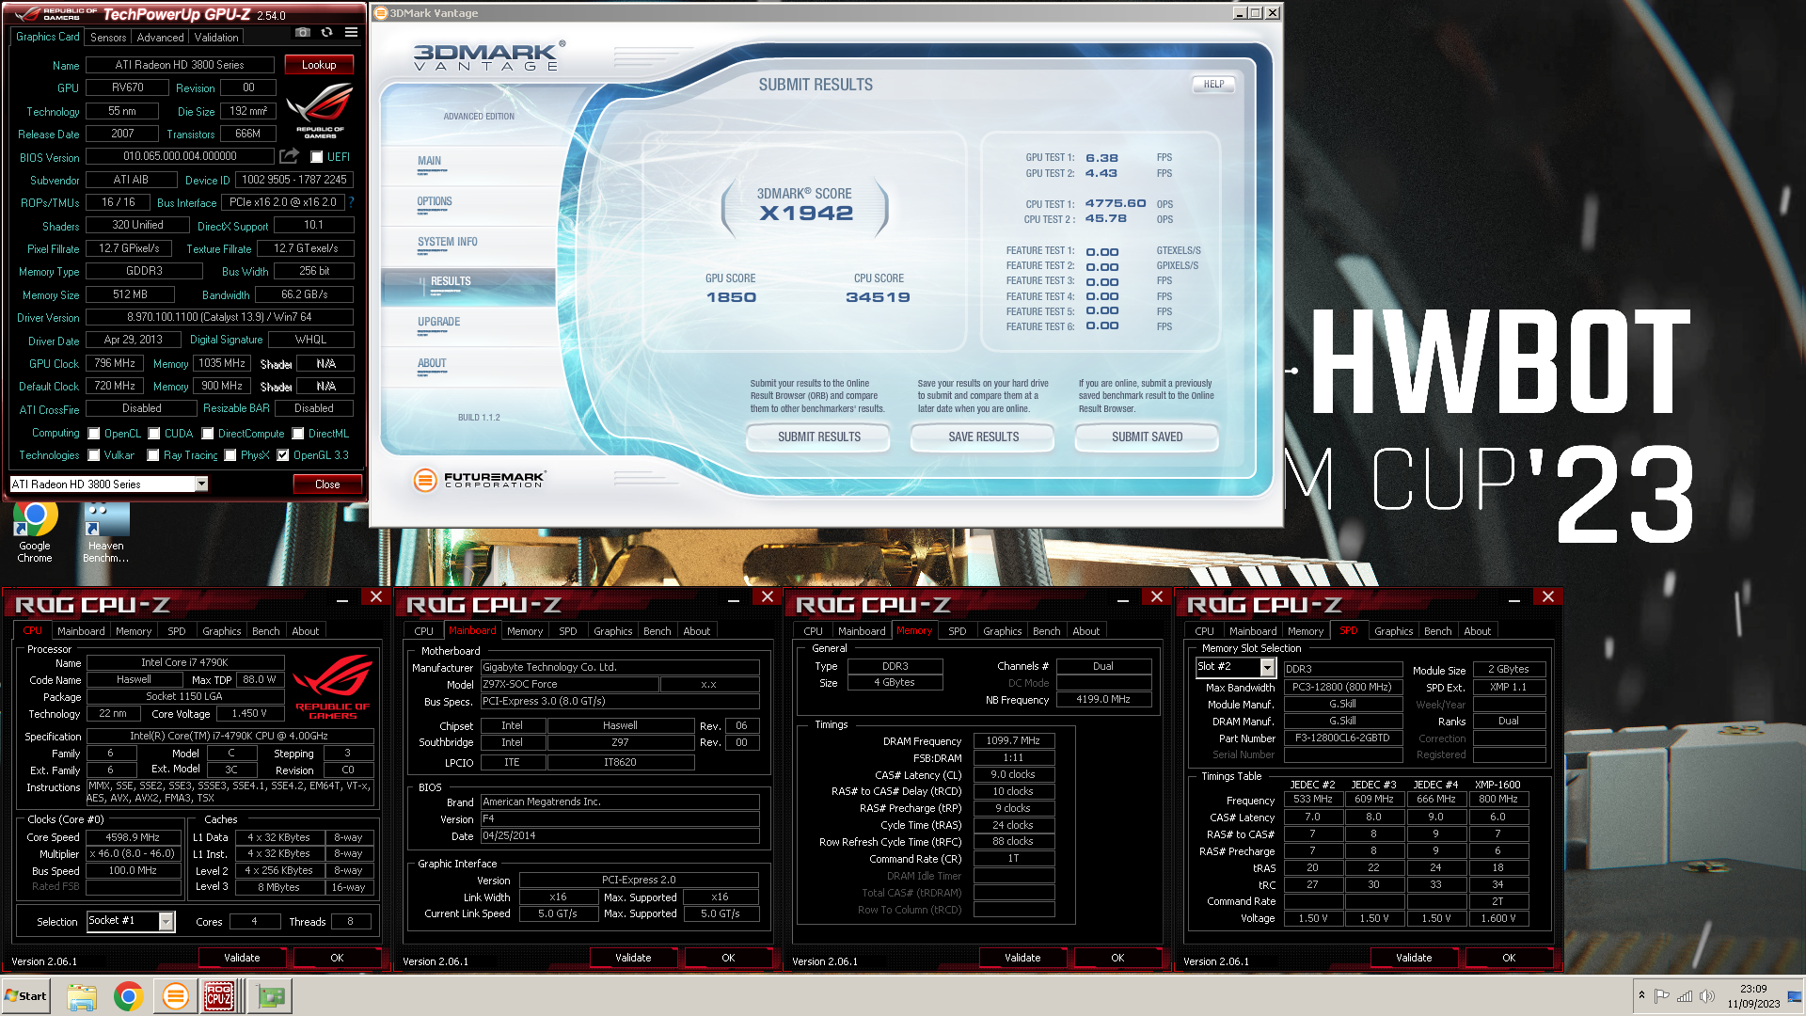Click the BIOS export share icon
1806x1016 pixels.
pyautogui.click(x=289, y=156)
